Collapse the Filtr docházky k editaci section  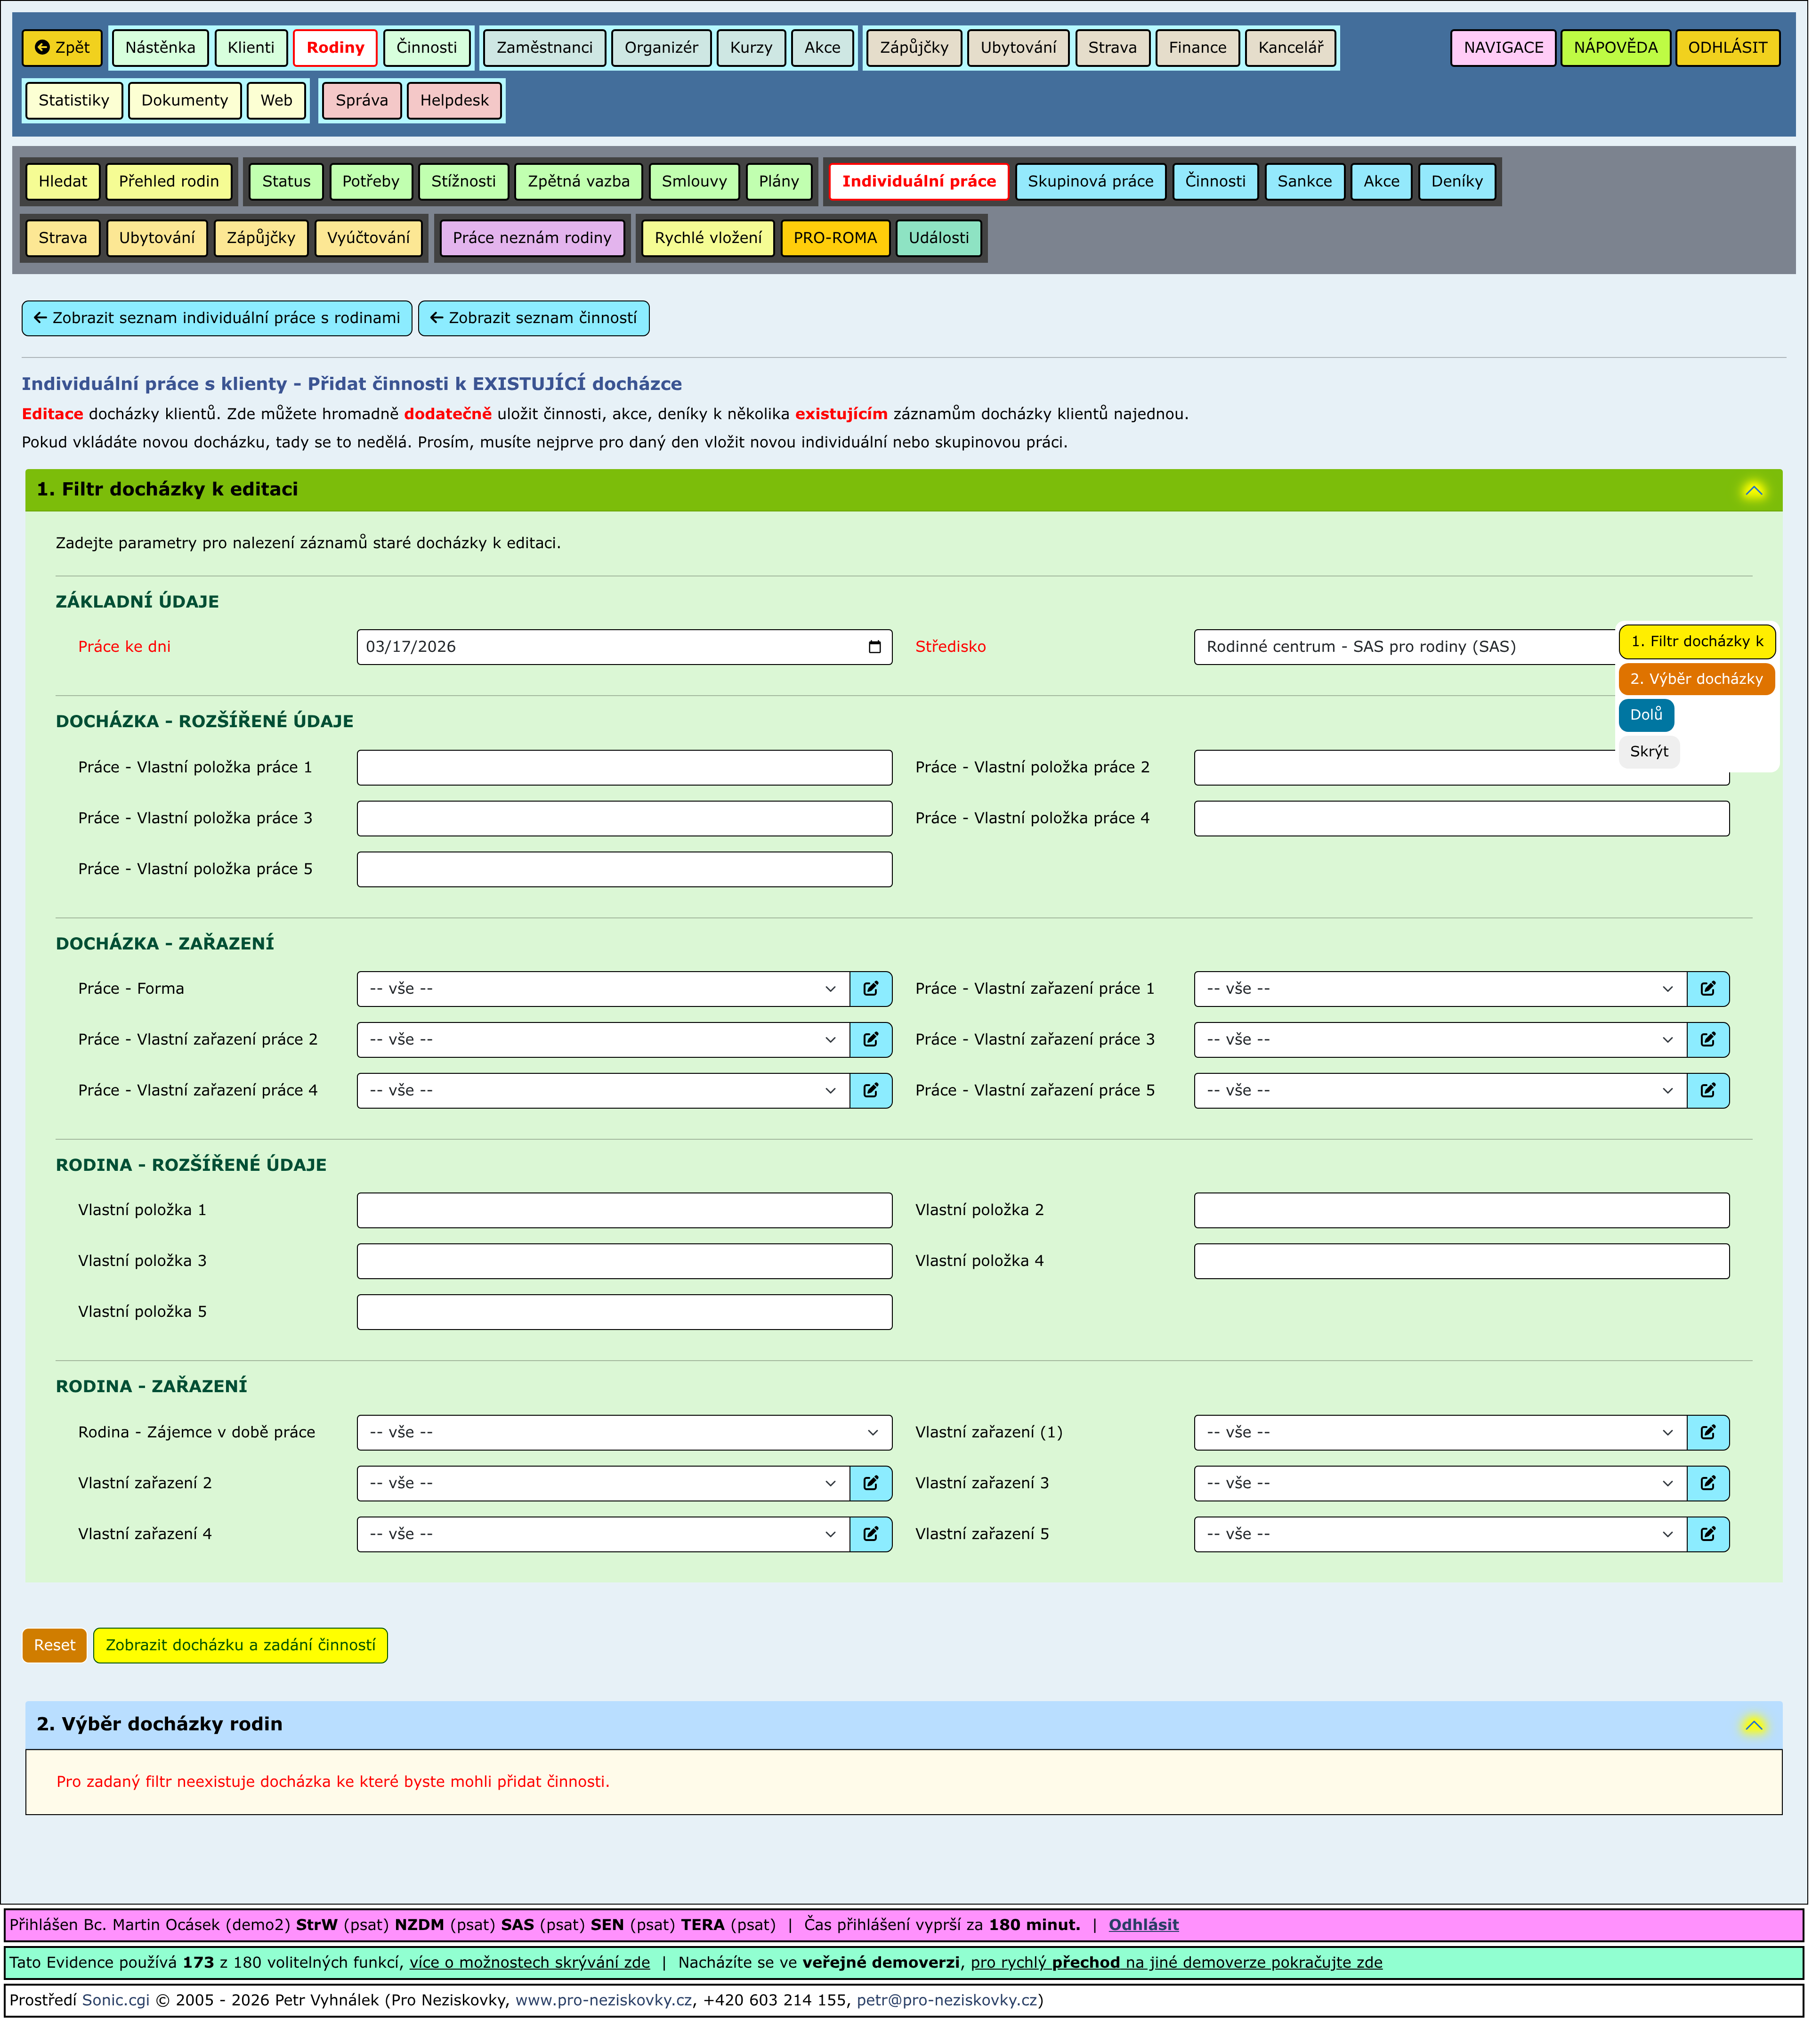[x=1755, y=490]
